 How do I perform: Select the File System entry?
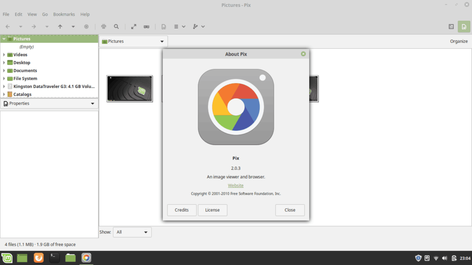(x=25, y=78)
